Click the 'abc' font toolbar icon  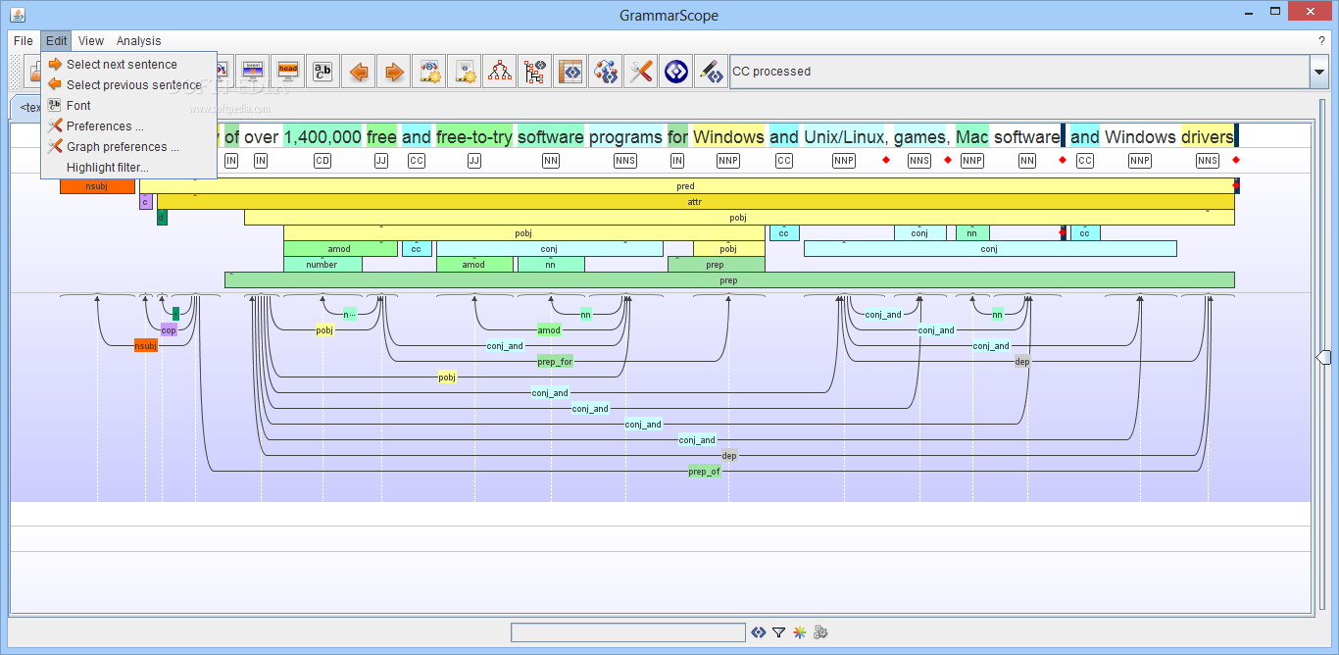point(323,71)
